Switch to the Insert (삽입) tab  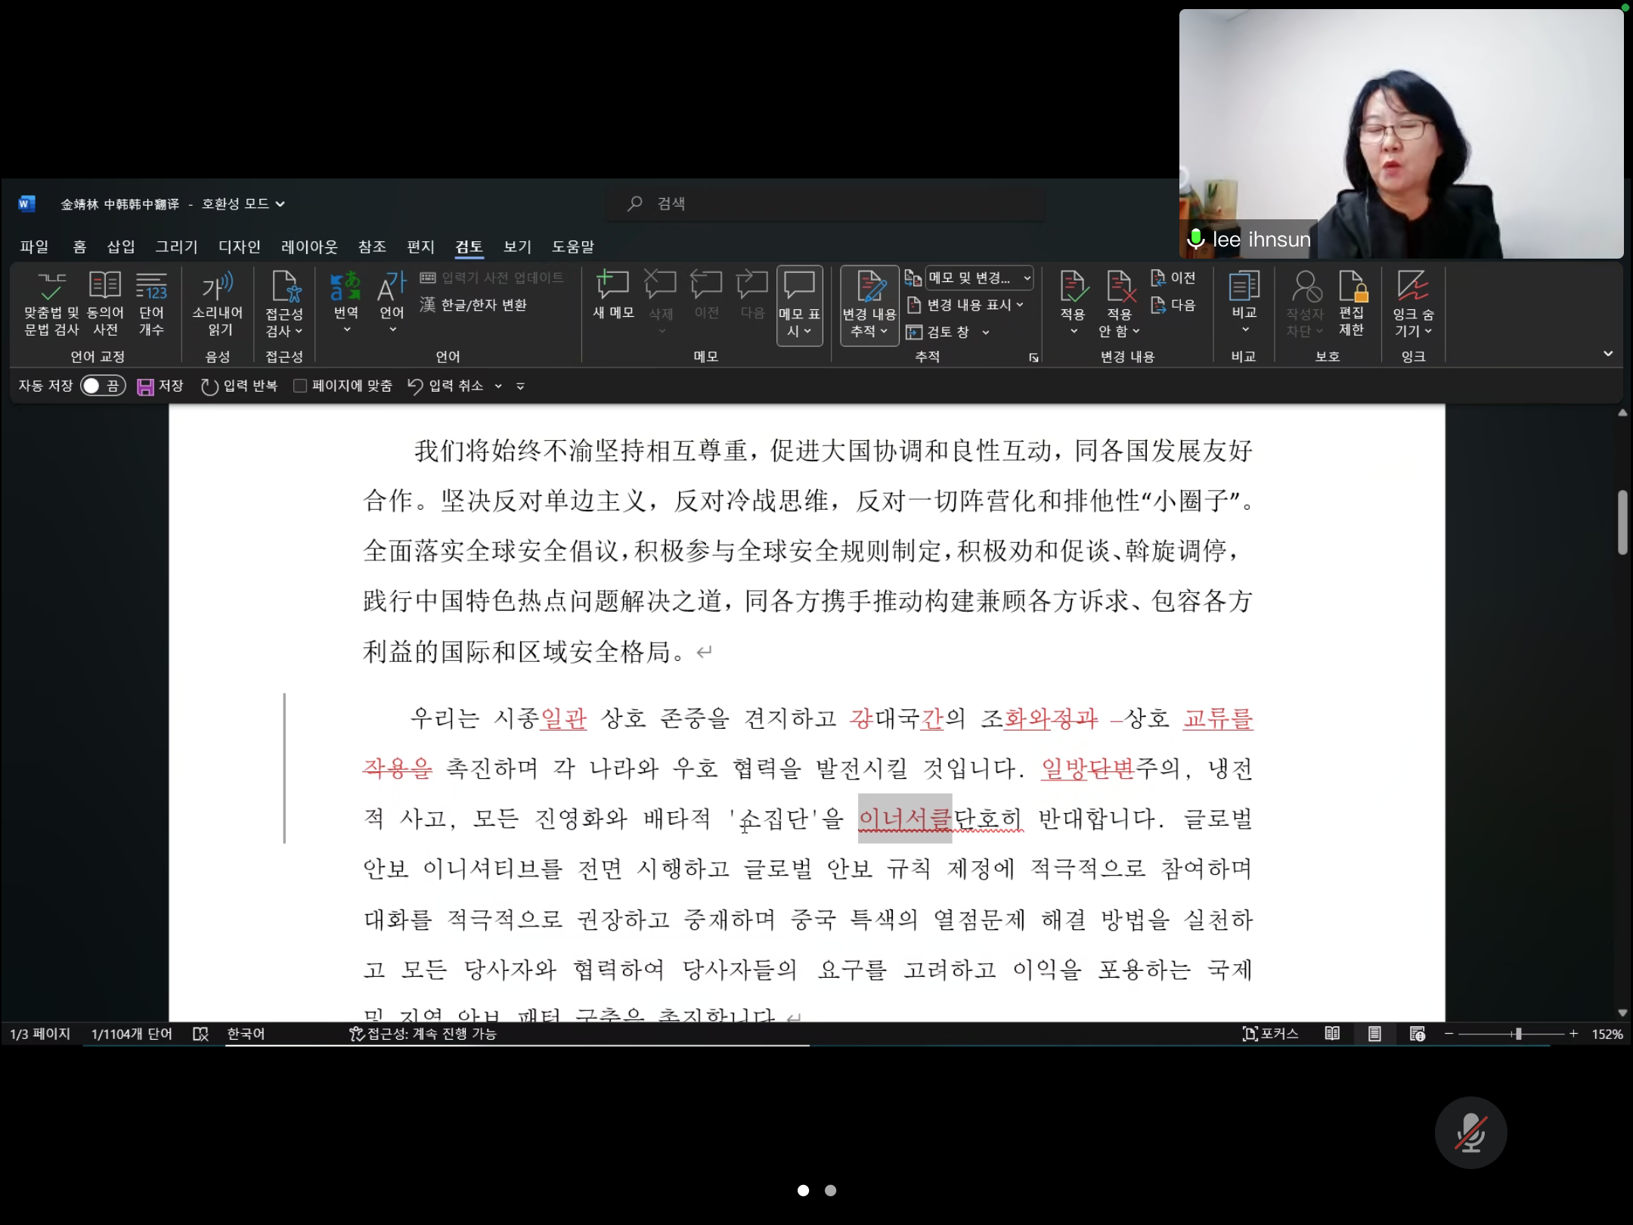[120, 247]
